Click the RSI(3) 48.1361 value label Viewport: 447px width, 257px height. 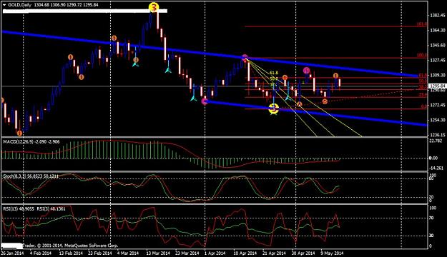click(51, 209)
